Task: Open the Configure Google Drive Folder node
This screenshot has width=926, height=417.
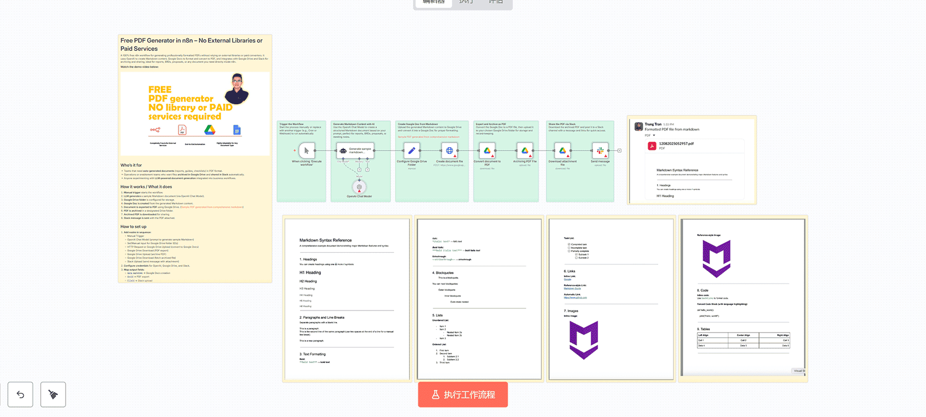Action: (x=412, y=151)
